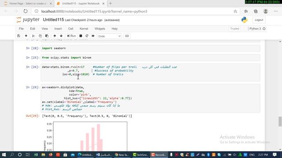View site information icon
Viewport: 282px width, 158px height.
[36, 11]
